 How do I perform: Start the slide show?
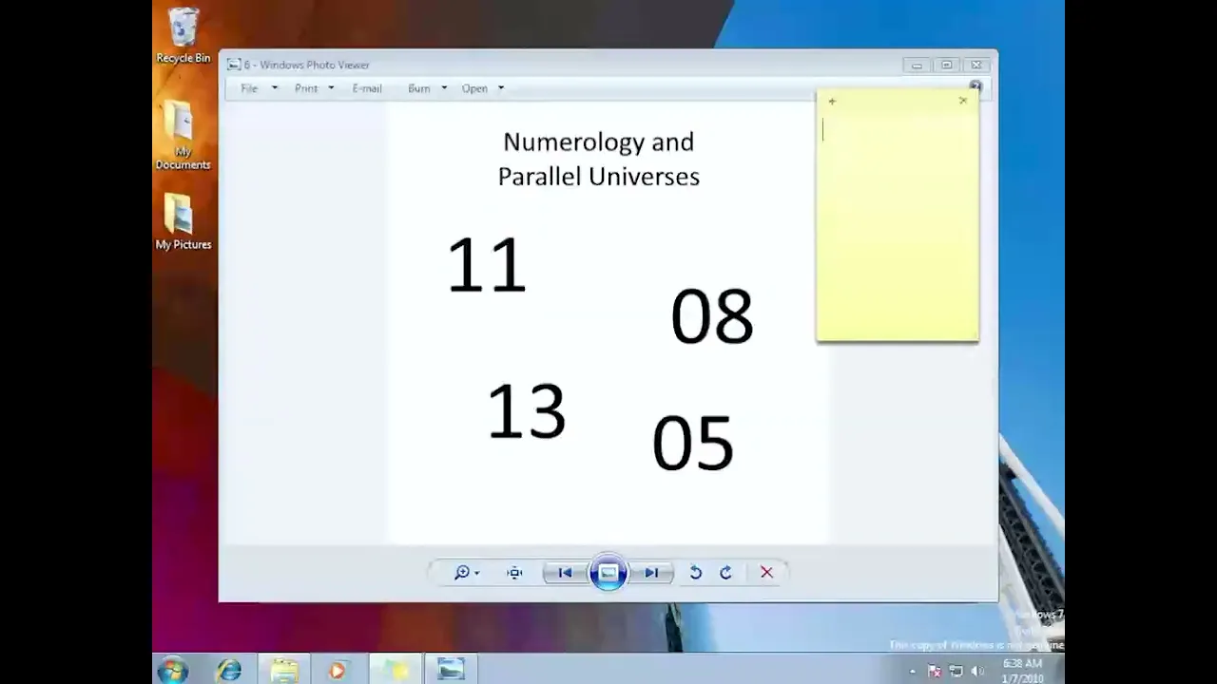pos(608,572)
